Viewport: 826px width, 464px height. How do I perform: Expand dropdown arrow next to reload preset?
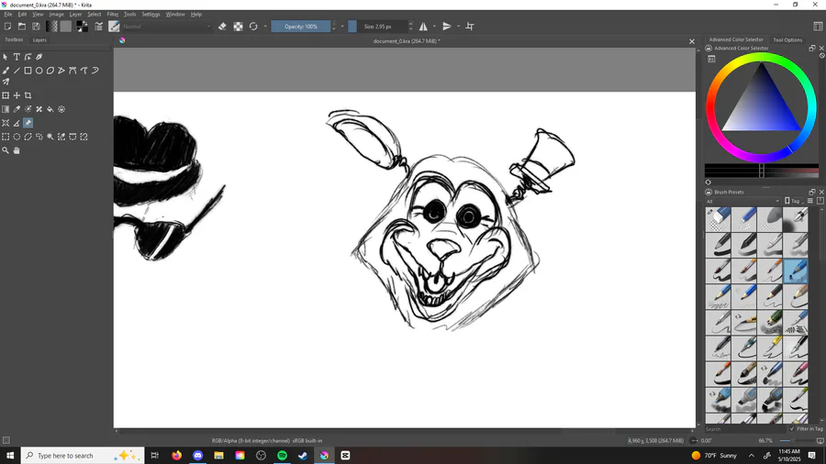[x=265, y=27]
